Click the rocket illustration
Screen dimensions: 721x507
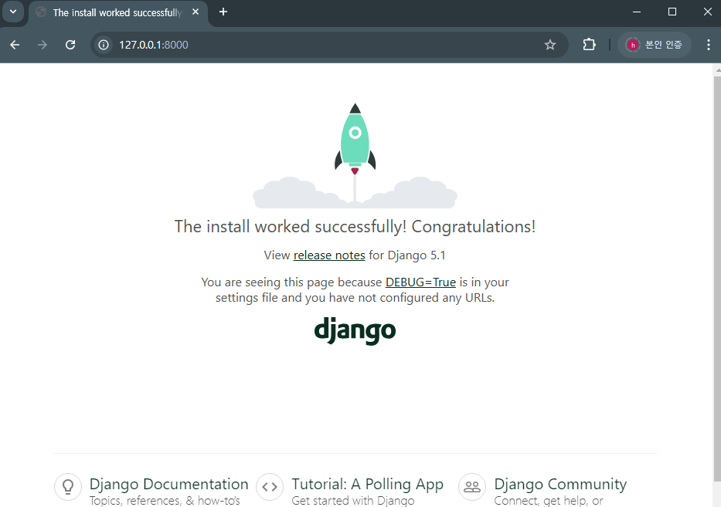pos(355,156)
